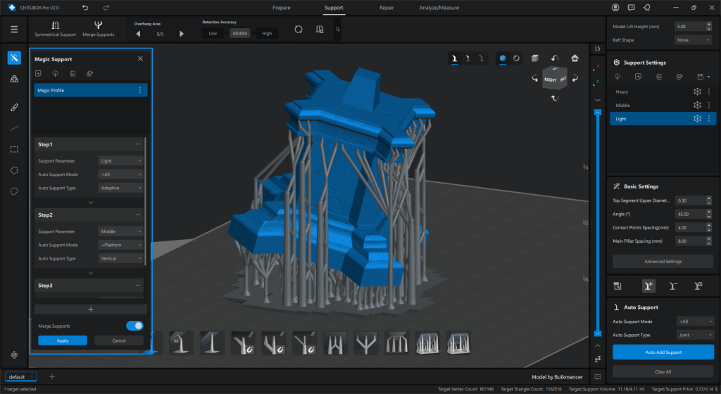Screen dimensions: 721x394
Task: Switch to the Repair tab
Action: click(387, 8)
